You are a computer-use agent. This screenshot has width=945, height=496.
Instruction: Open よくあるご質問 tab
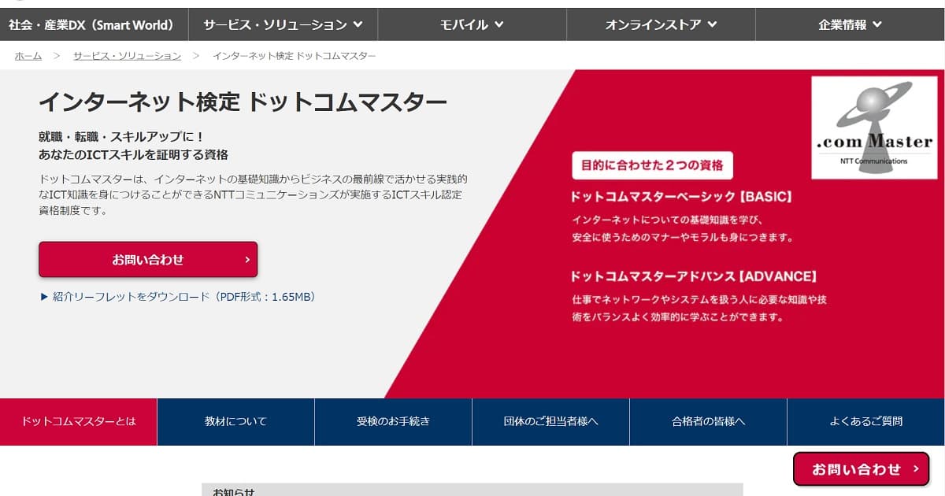866,421
